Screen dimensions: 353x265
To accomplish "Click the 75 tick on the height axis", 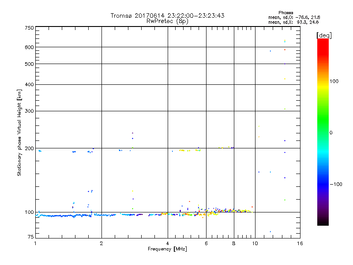I will (x=30, y=238).
